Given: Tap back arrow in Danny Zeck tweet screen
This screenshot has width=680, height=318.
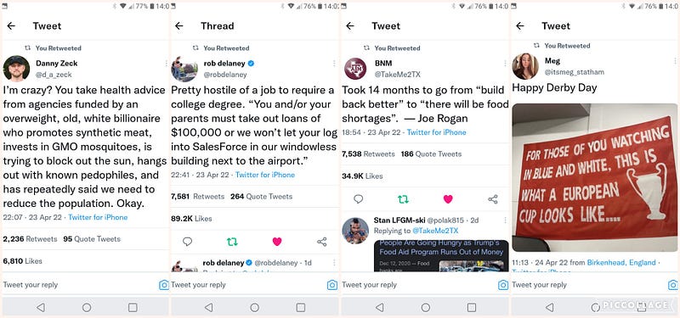Looking at the screenshot, I should (11, 26).
